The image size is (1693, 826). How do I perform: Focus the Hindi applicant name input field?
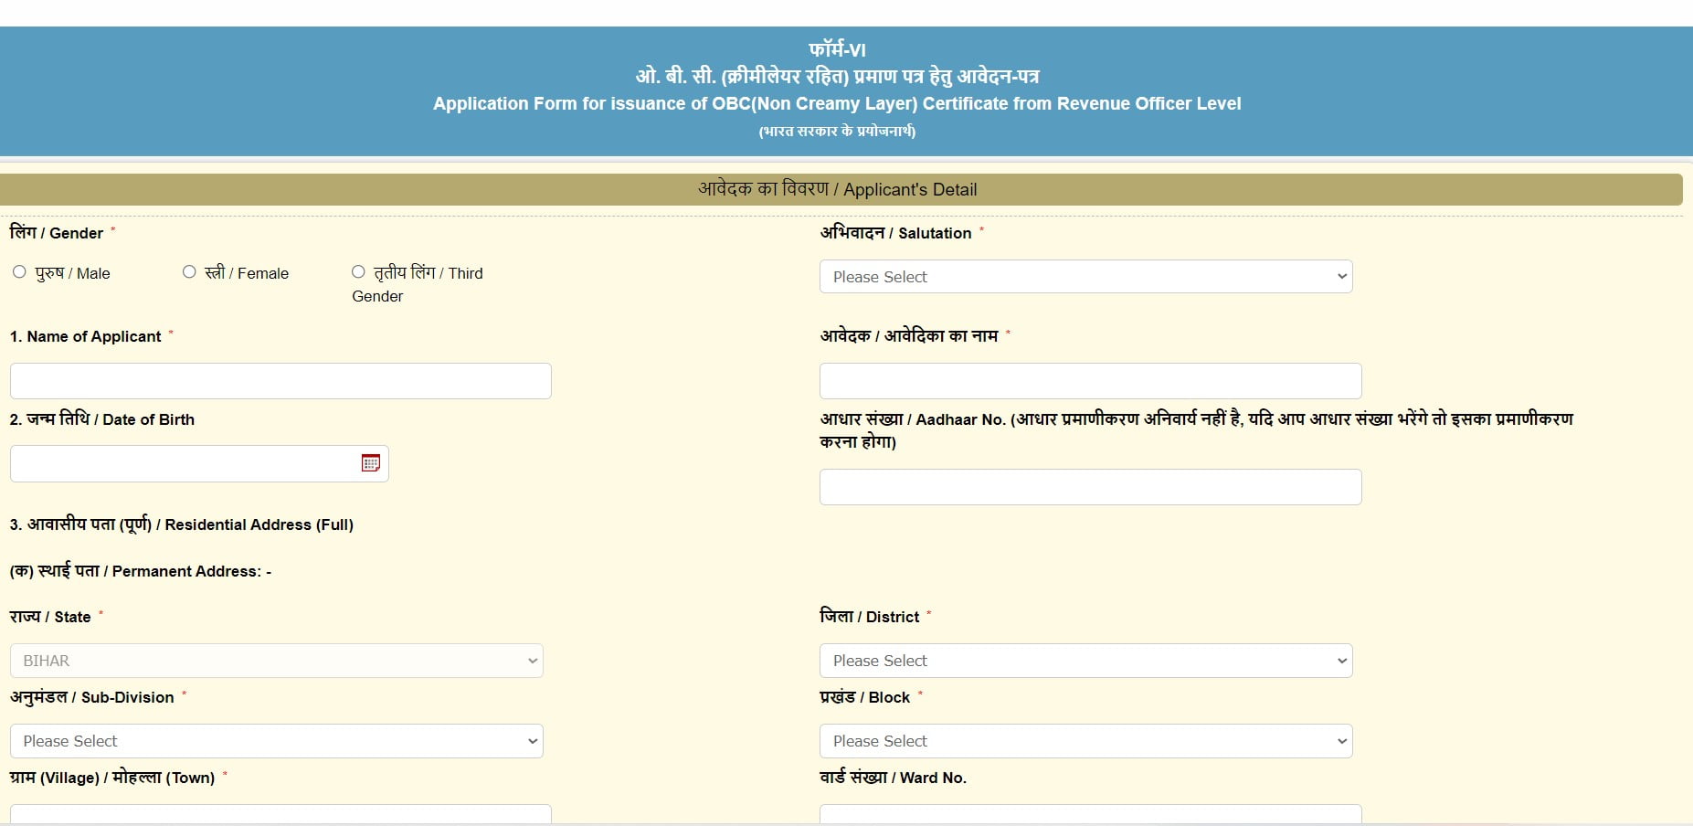[1090, 381]
